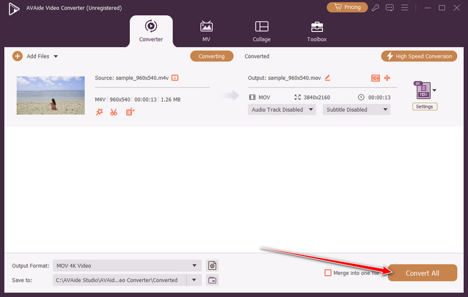Open the Save to path dropdown

pos(194,280)
